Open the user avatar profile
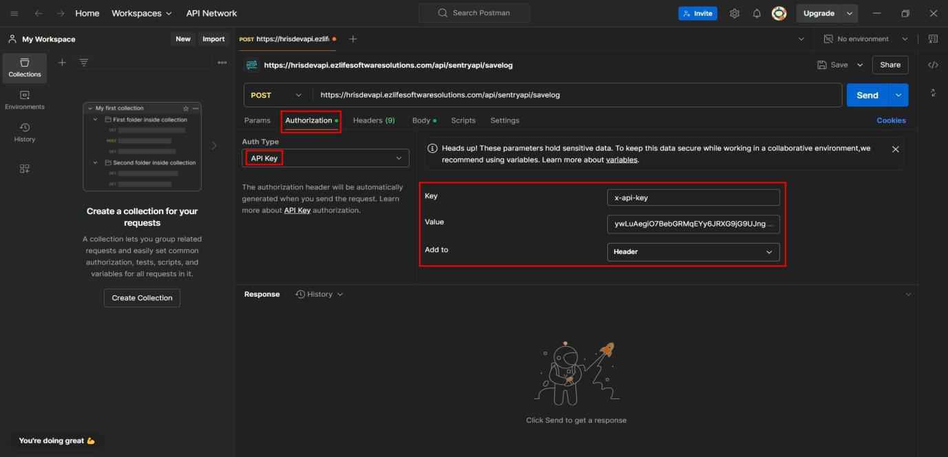The width and height of the screenshot is (948, 457). [x=779, y=13]
